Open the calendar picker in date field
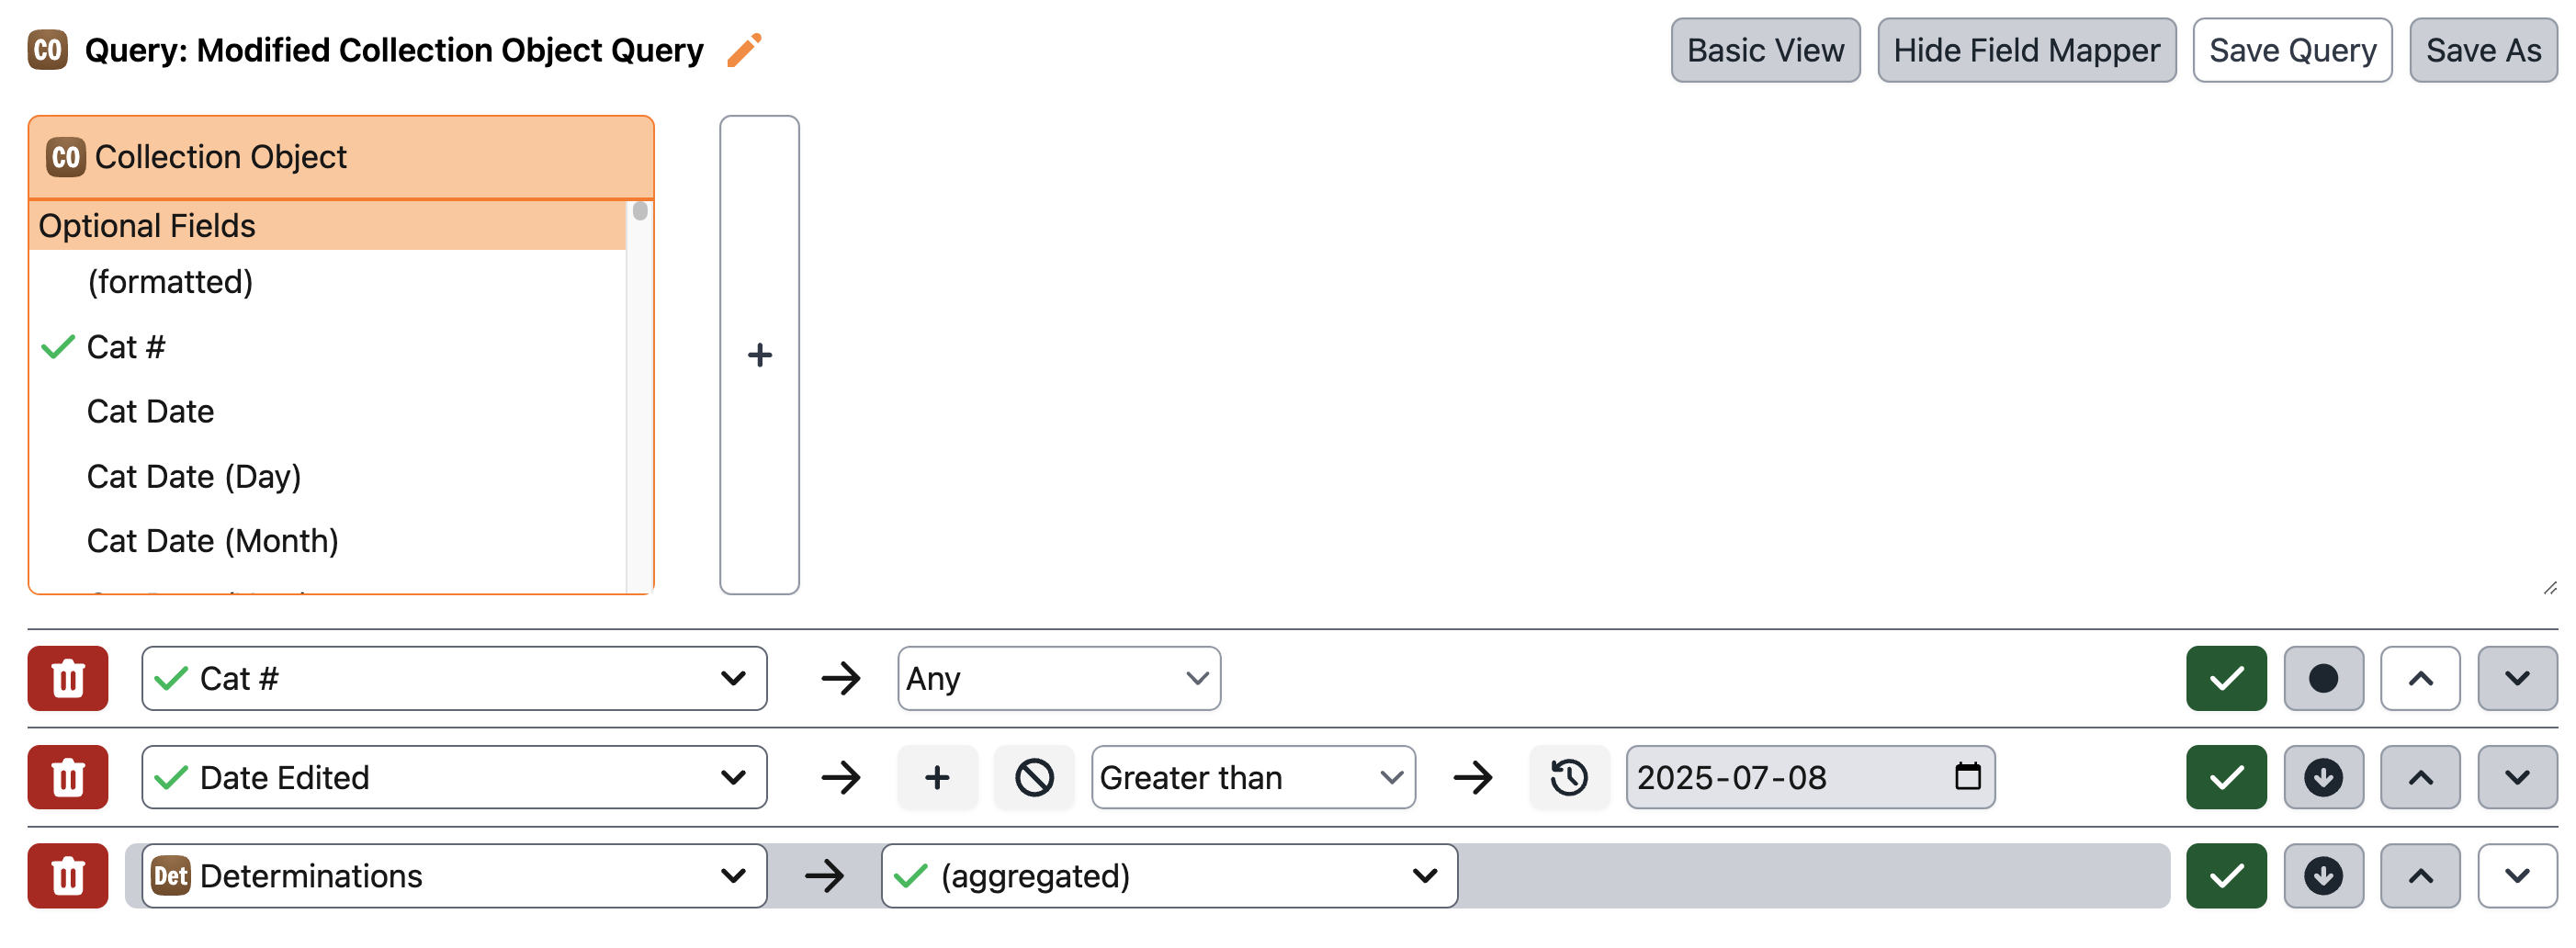The height and width of the screenshot is (948, 2576). pyautogui.click(x=1967, y=776)
